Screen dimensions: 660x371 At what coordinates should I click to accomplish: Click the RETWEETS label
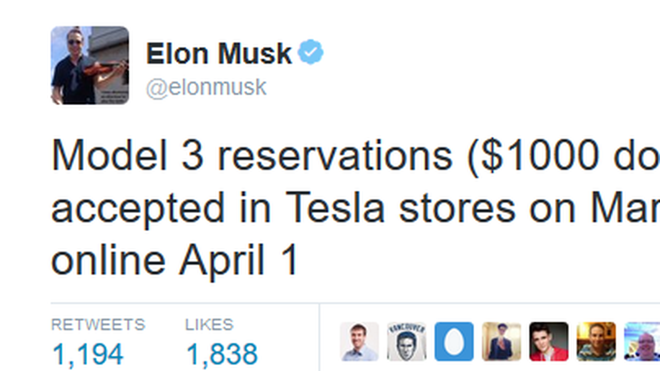[x=98, y=324]
